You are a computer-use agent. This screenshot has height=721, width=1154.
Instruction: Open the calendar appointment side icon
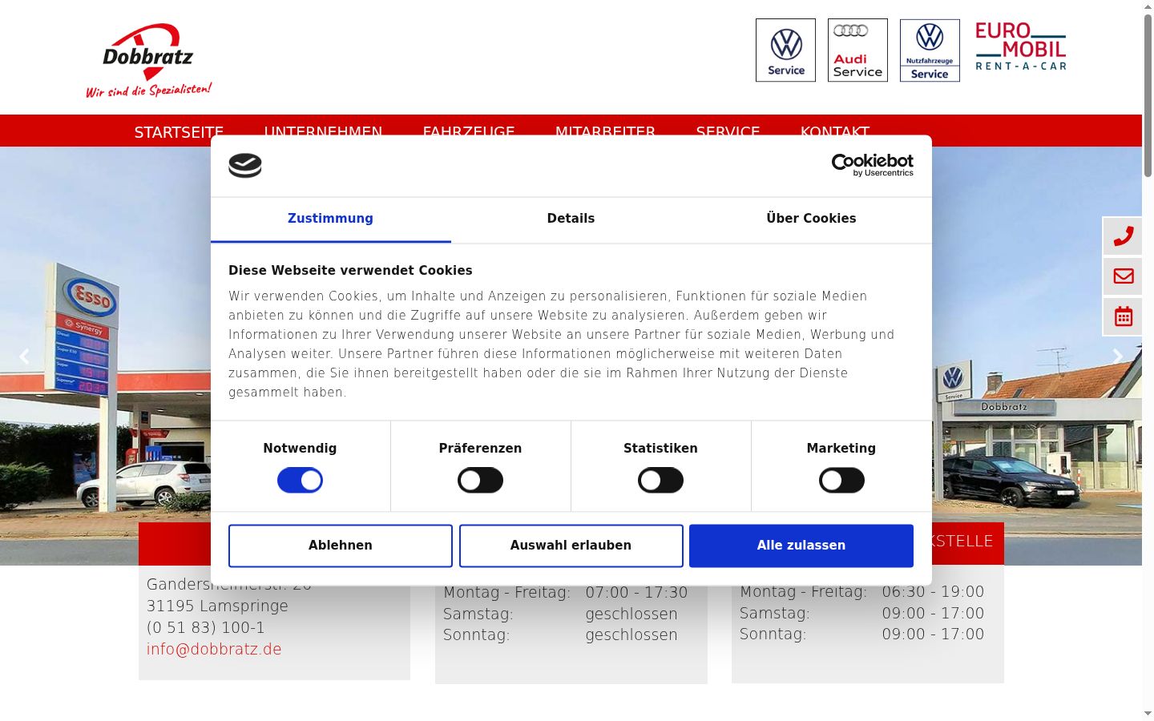pos(1124,316)
